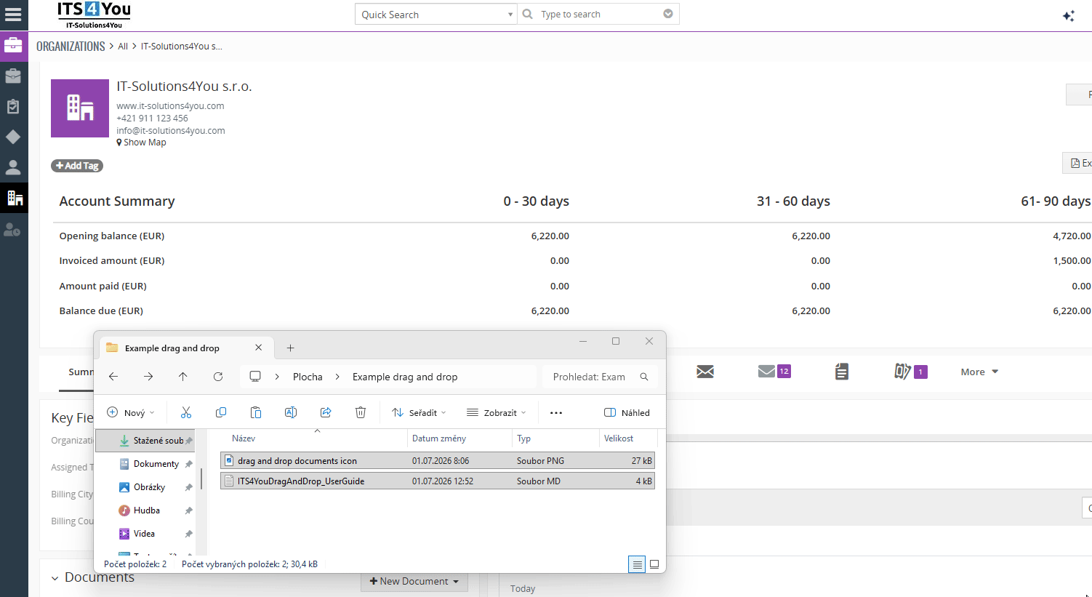Select Stažené soubory in Explorer sidebar
Viewport: 1092px width, 597px height.
(145, 441)
